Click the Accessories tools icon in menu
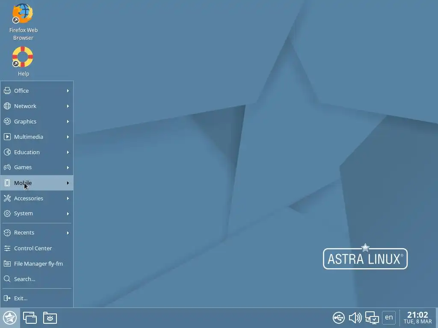The height and width of the screenshot is (328, 438). [x=7, y=198]
